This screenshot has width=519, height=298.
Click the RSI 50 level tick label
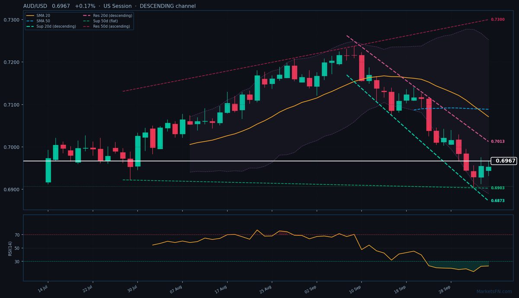[x=17, y=248]
